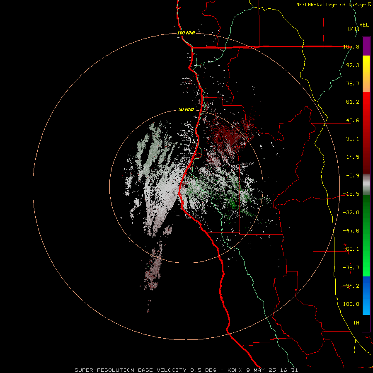Select the 107.8 velocity scale value
Viewport: 373px width, 373px height.
(351, 46)
